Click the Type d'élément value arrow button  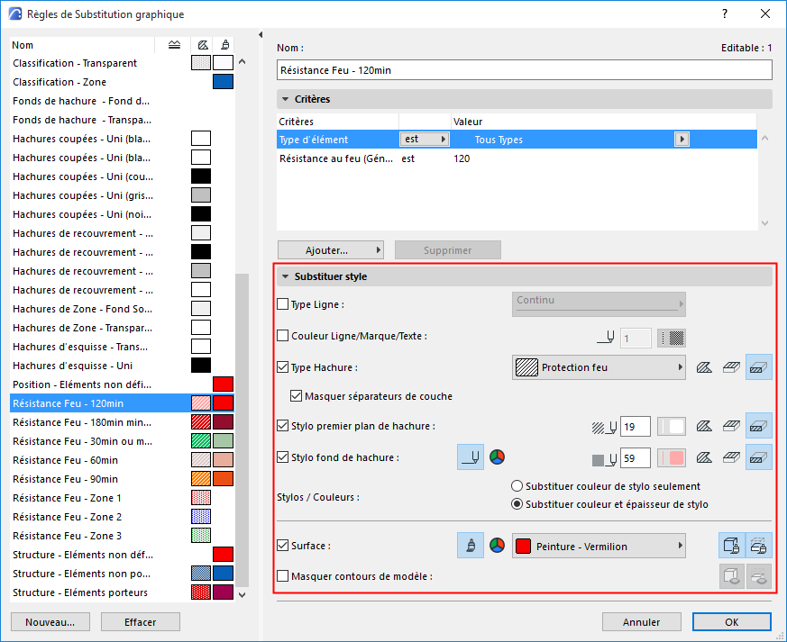[682, 140]
